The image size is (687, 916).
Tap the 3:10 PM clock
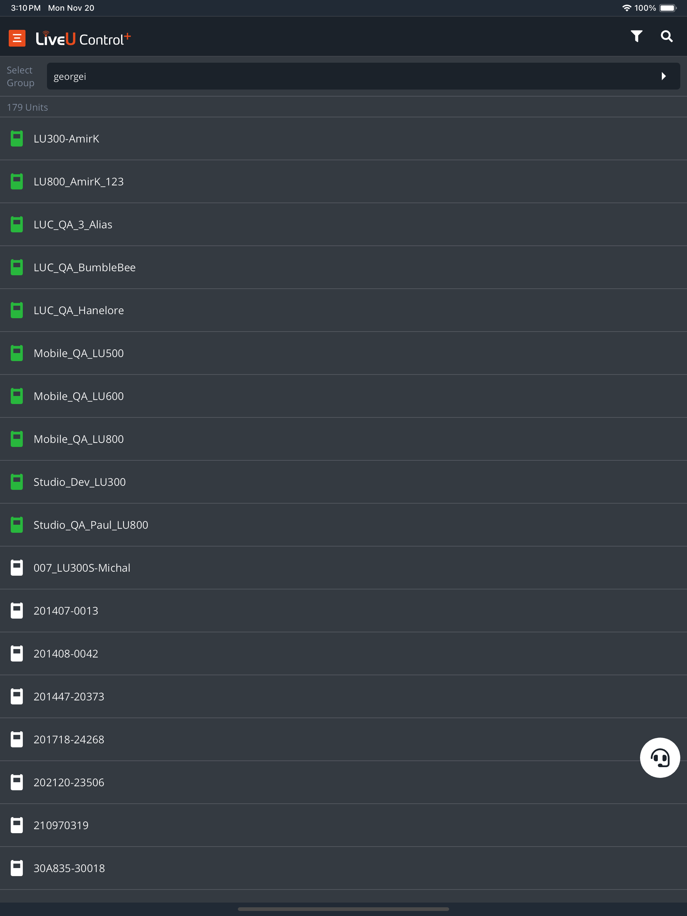[x=26, y=8]
